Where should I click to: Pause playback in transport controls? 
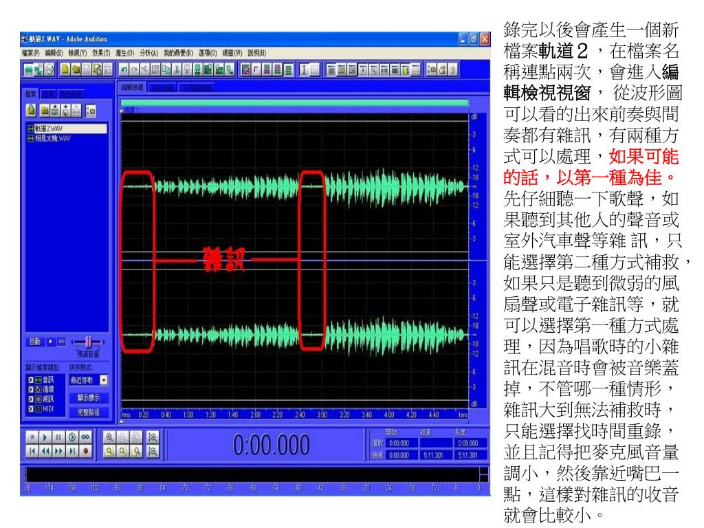(58, 437)
